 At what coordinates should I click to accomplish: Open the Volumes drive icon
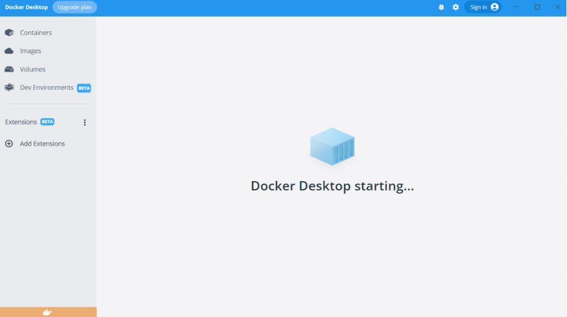pos(9,69)
